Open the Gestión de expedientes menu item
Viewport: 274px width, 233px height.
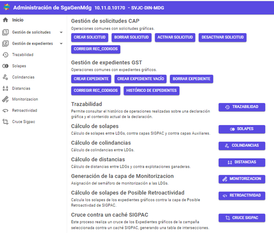(33, 44)
